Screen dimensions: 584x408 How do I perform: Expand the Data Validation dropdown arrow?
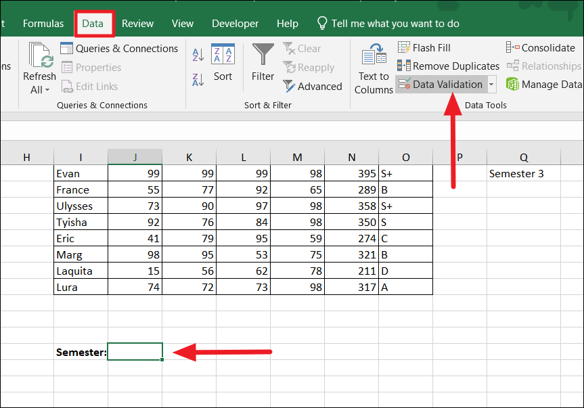point(491,84)
